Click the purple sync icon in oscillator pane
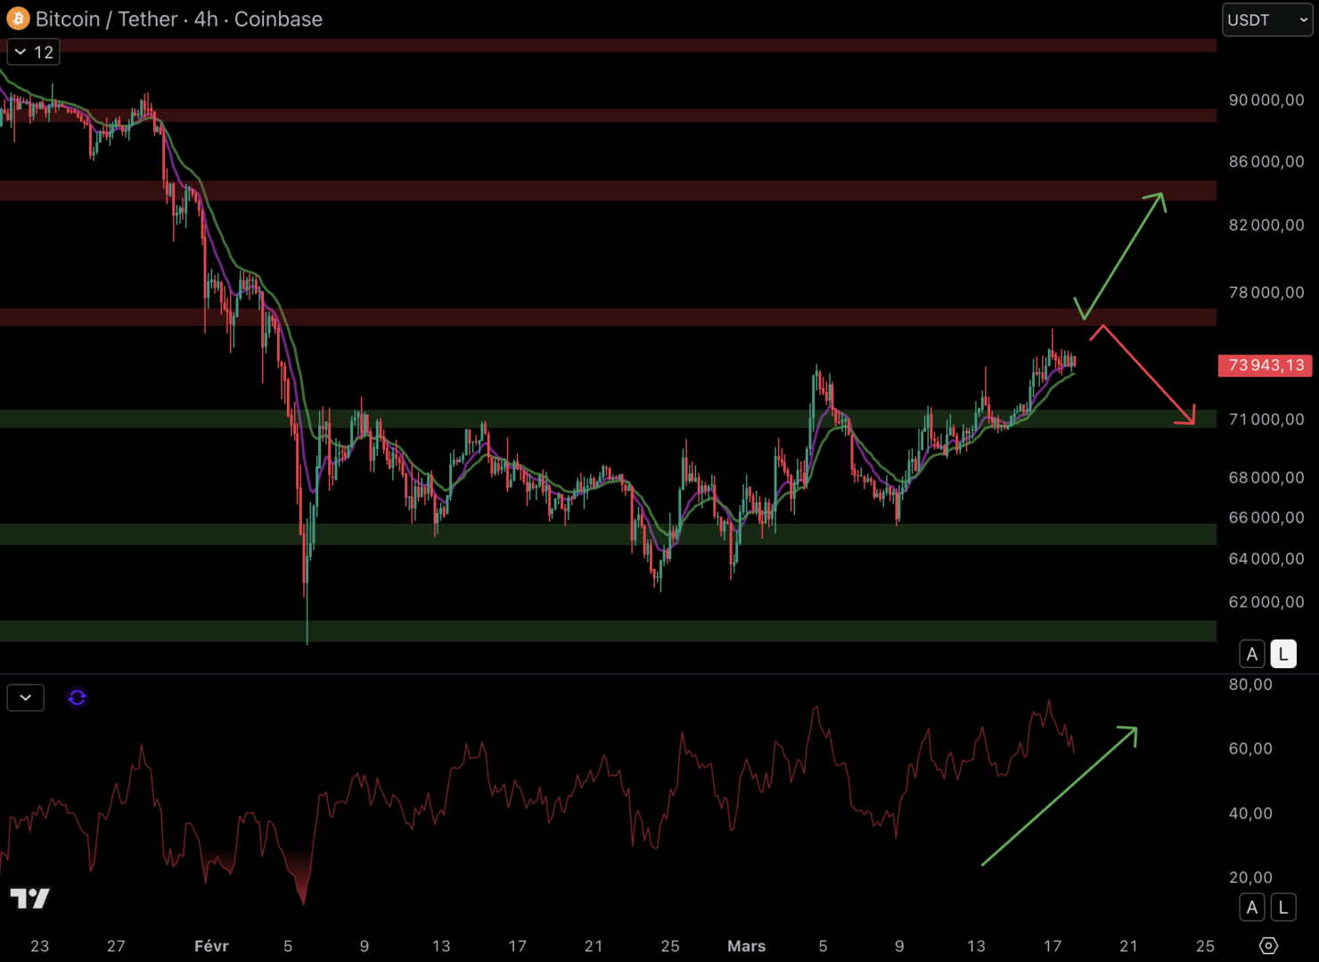The height and width of the screenshot is (962, 1319). pyautogui.click(x=78, y=697)
